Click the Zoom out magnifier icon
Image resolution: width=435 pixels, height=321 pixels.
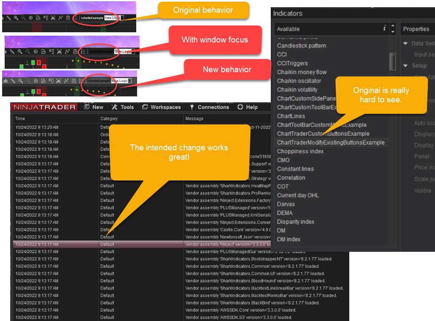[28, 80]
